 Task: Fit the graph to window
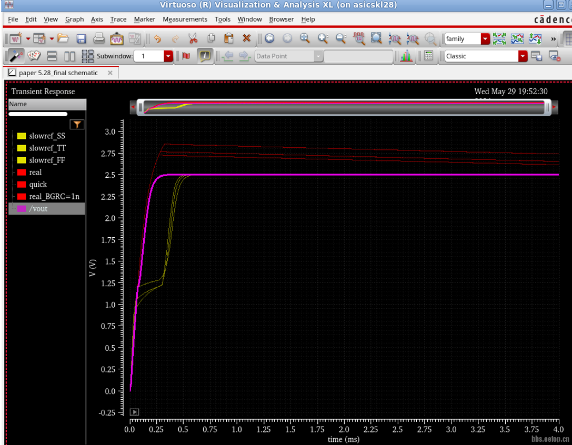(305, 38)
